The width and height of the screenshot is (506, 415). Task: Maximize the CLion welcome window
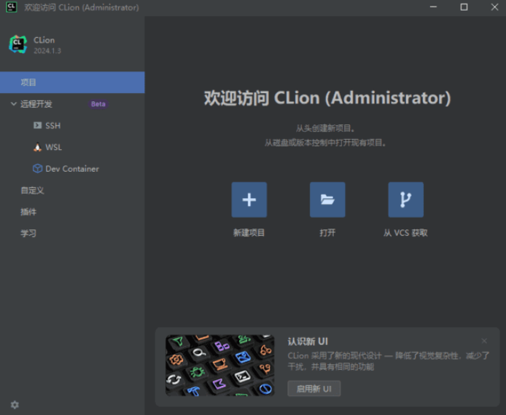tap(464, 7)
